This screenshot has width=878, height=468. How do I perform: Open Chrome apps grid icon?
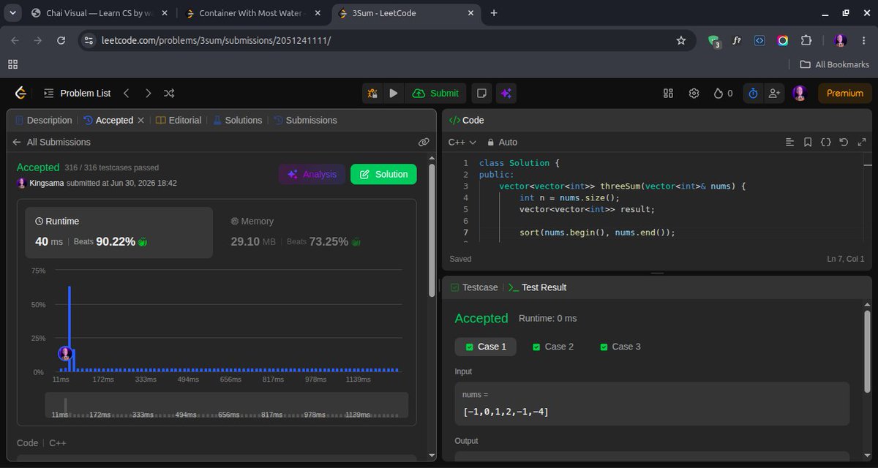tap(12, 64)
